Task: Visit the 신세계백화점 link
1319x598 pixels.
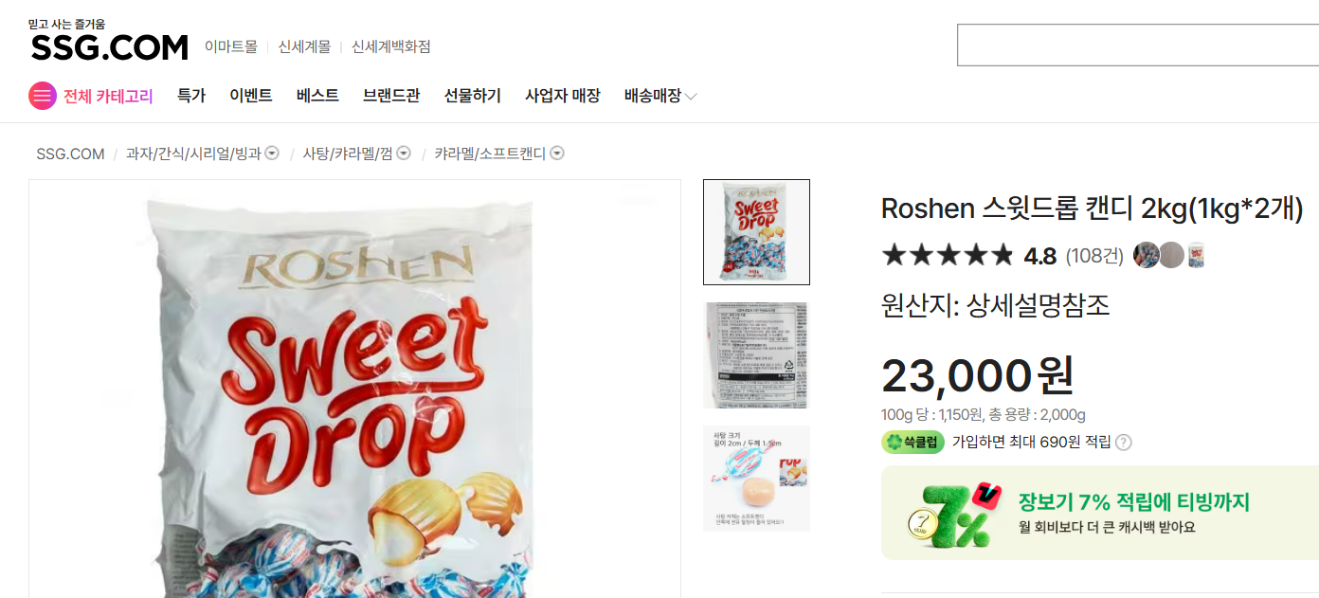Action: pos(391,46)
